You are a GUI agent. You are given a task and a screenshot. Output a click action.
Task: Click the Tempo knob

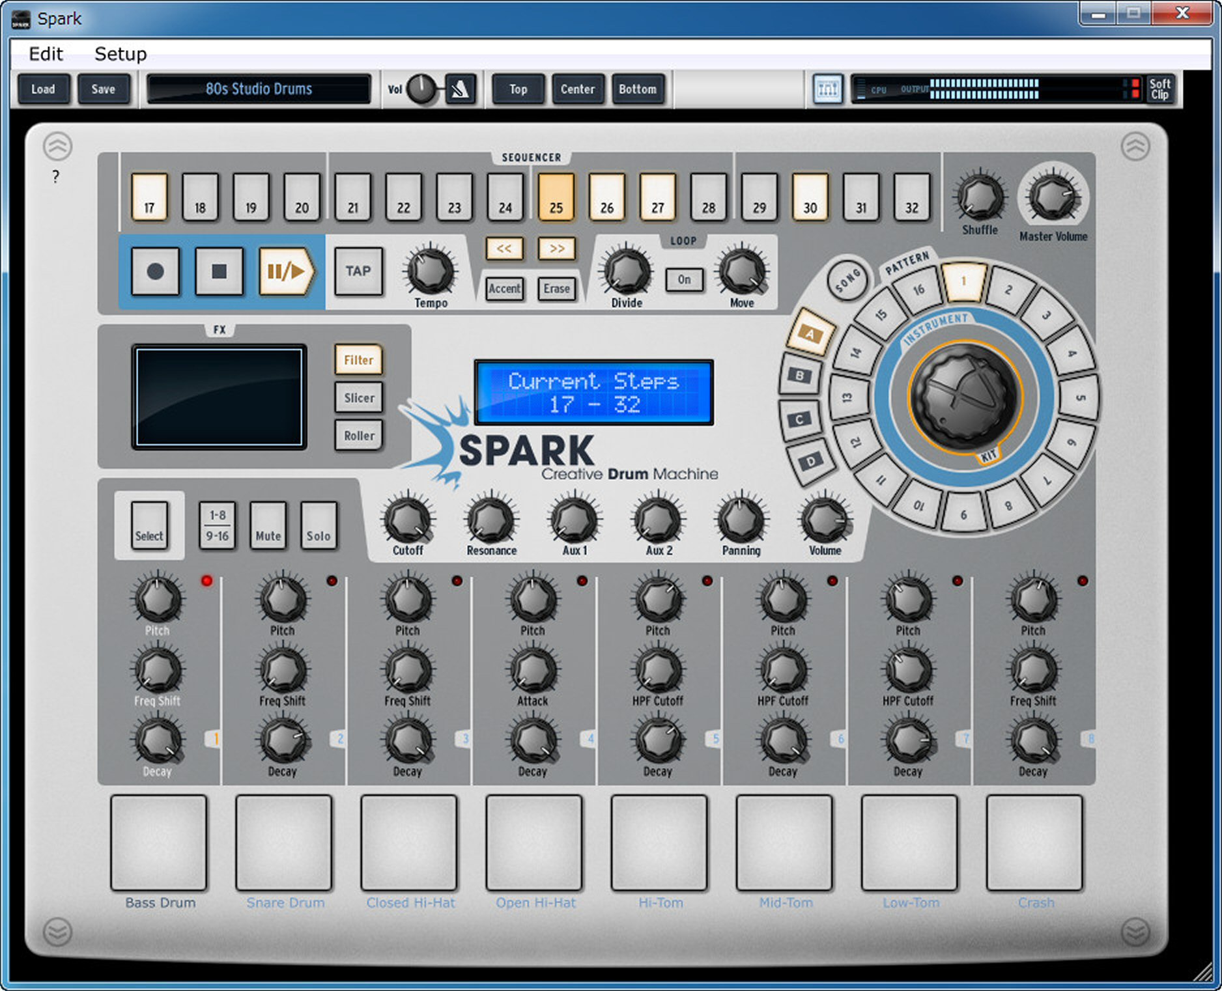click(x=431, y=270)
